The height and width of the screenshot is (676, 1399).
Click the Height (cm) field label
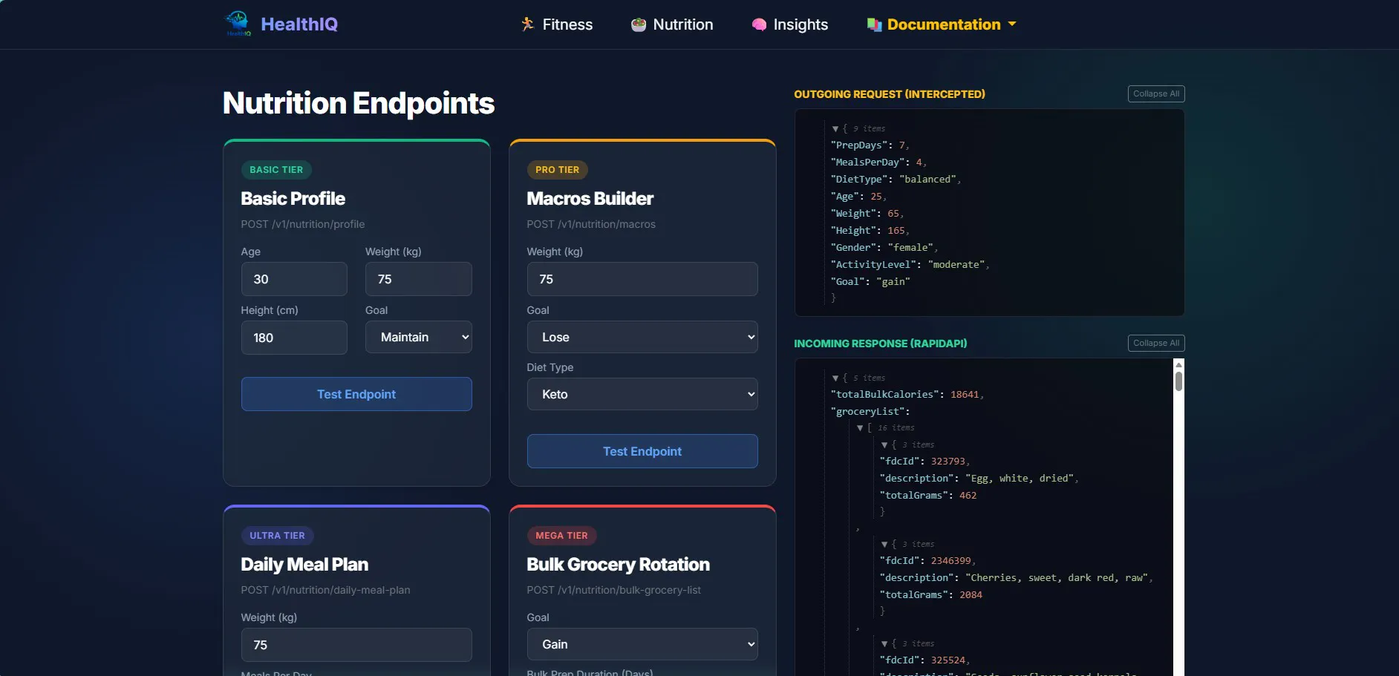point(270,310)
